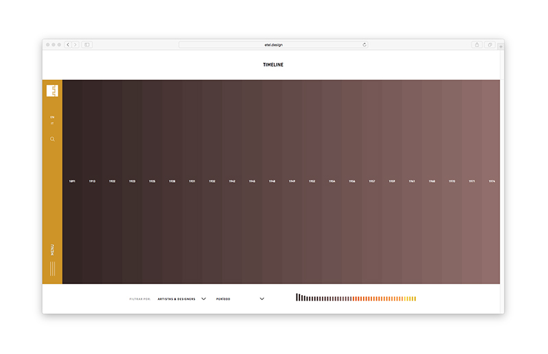
Task: Select the 1931 year marker
Action: (192, 181)
